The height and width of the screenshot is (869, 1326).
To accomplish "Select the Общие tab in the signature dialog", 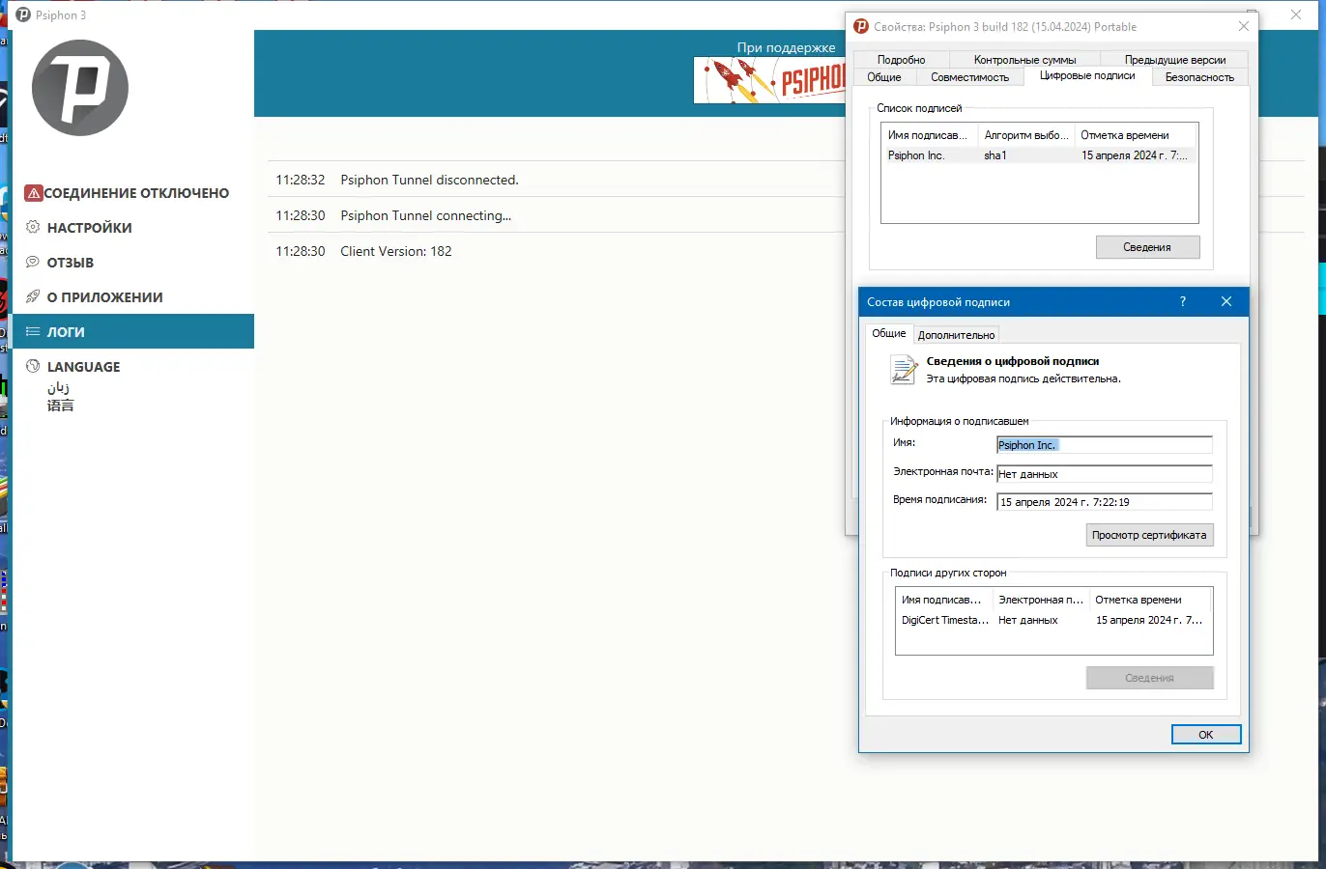I will tap(889, 333).
